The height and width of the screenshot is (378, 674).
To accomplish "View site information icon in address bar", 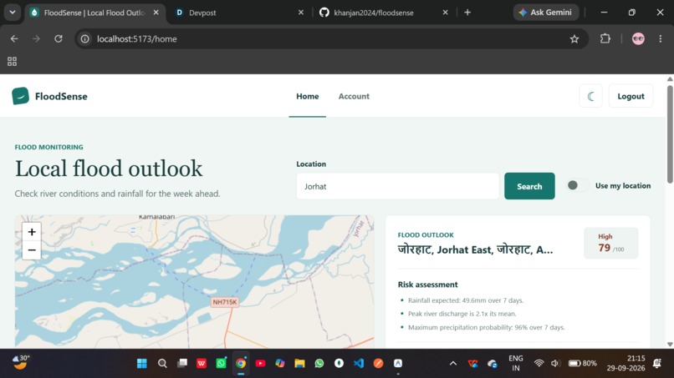I will tap(85, 39).
